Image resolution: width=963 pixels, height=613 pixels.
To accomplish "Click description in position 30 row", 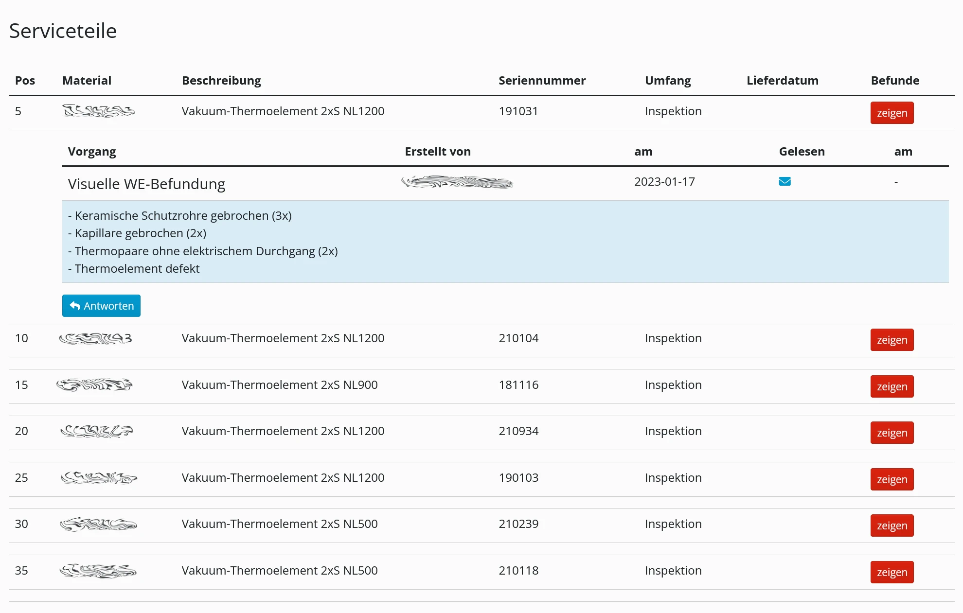I will coord(280,524).
